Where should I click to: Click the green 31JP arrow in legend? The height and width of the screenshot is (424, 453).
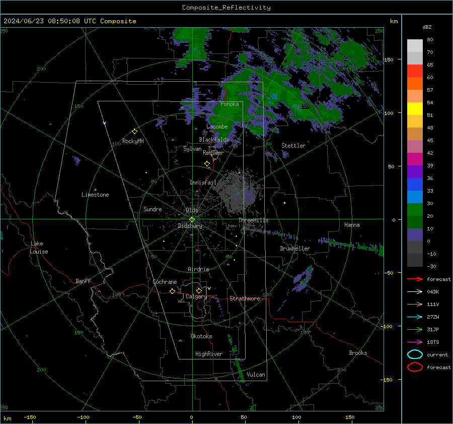click(415, 329)
